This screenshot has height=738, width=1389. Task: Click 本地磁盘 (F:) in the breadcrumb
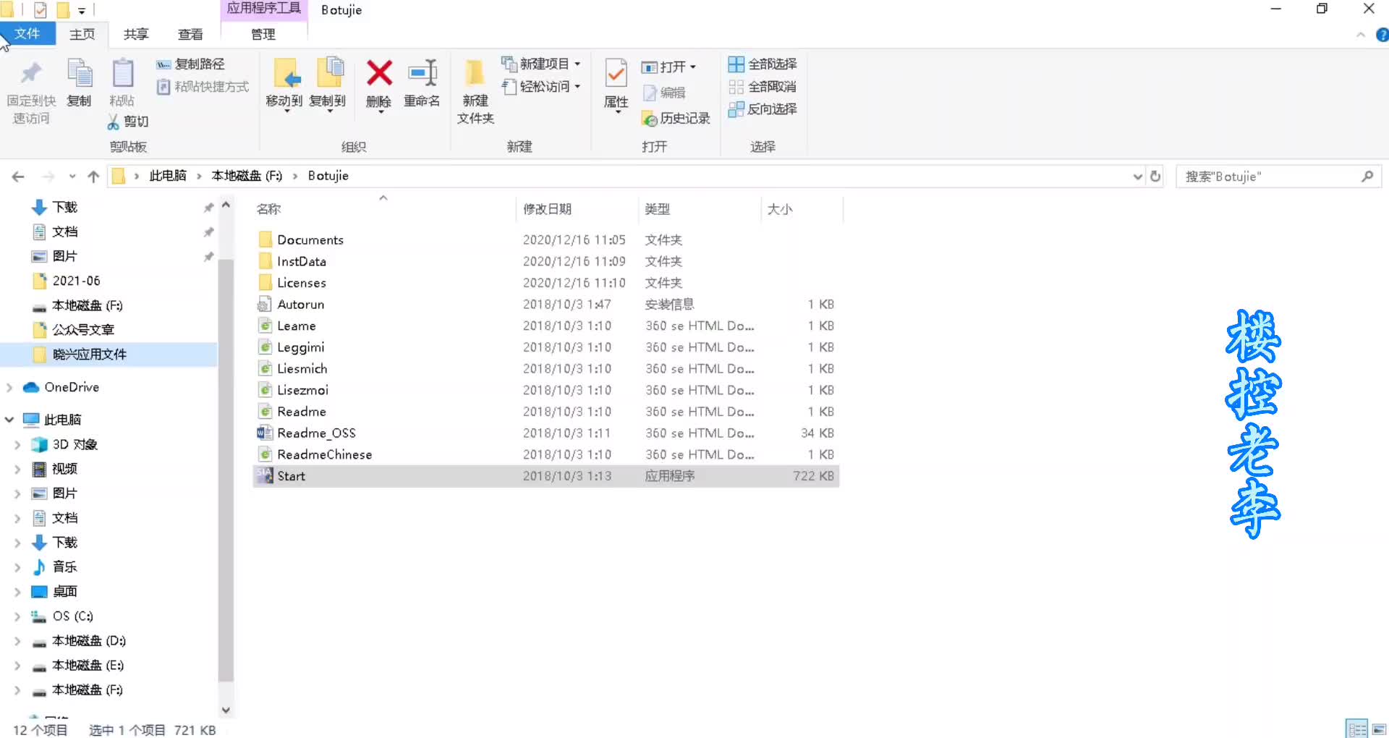pos(247,176)
